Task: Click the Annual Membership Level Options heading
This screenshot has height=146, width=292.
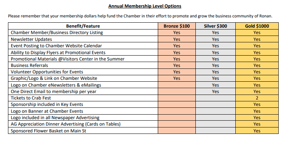Action: tap(145, 6)
